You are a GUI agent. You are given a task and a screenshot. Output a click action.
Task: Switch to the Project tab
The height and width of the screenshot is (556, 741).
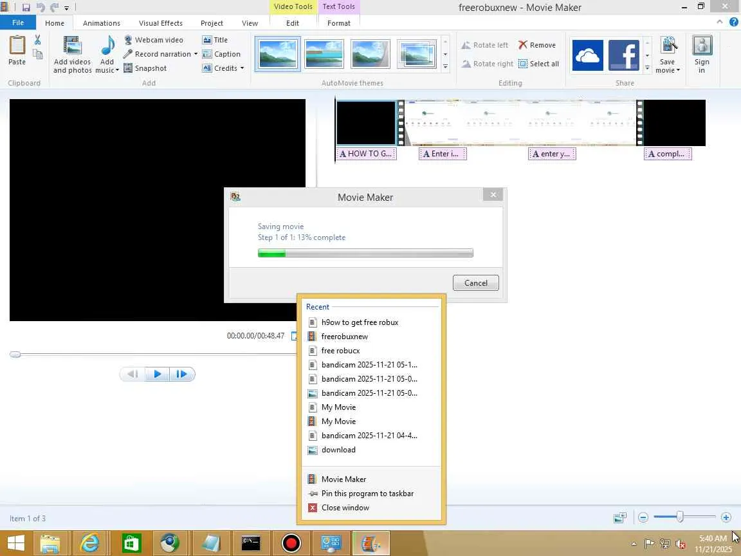212,23
